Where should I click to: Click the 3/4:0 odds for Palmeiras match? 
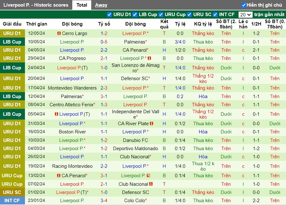(x=180, y=42)
